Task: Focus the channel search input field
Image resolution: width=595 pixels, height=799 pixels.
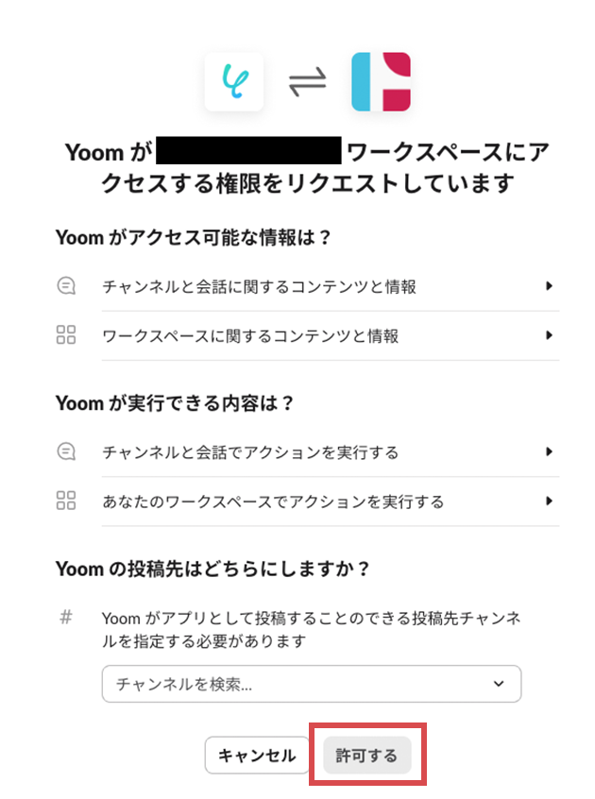Action: click(236, 684)
